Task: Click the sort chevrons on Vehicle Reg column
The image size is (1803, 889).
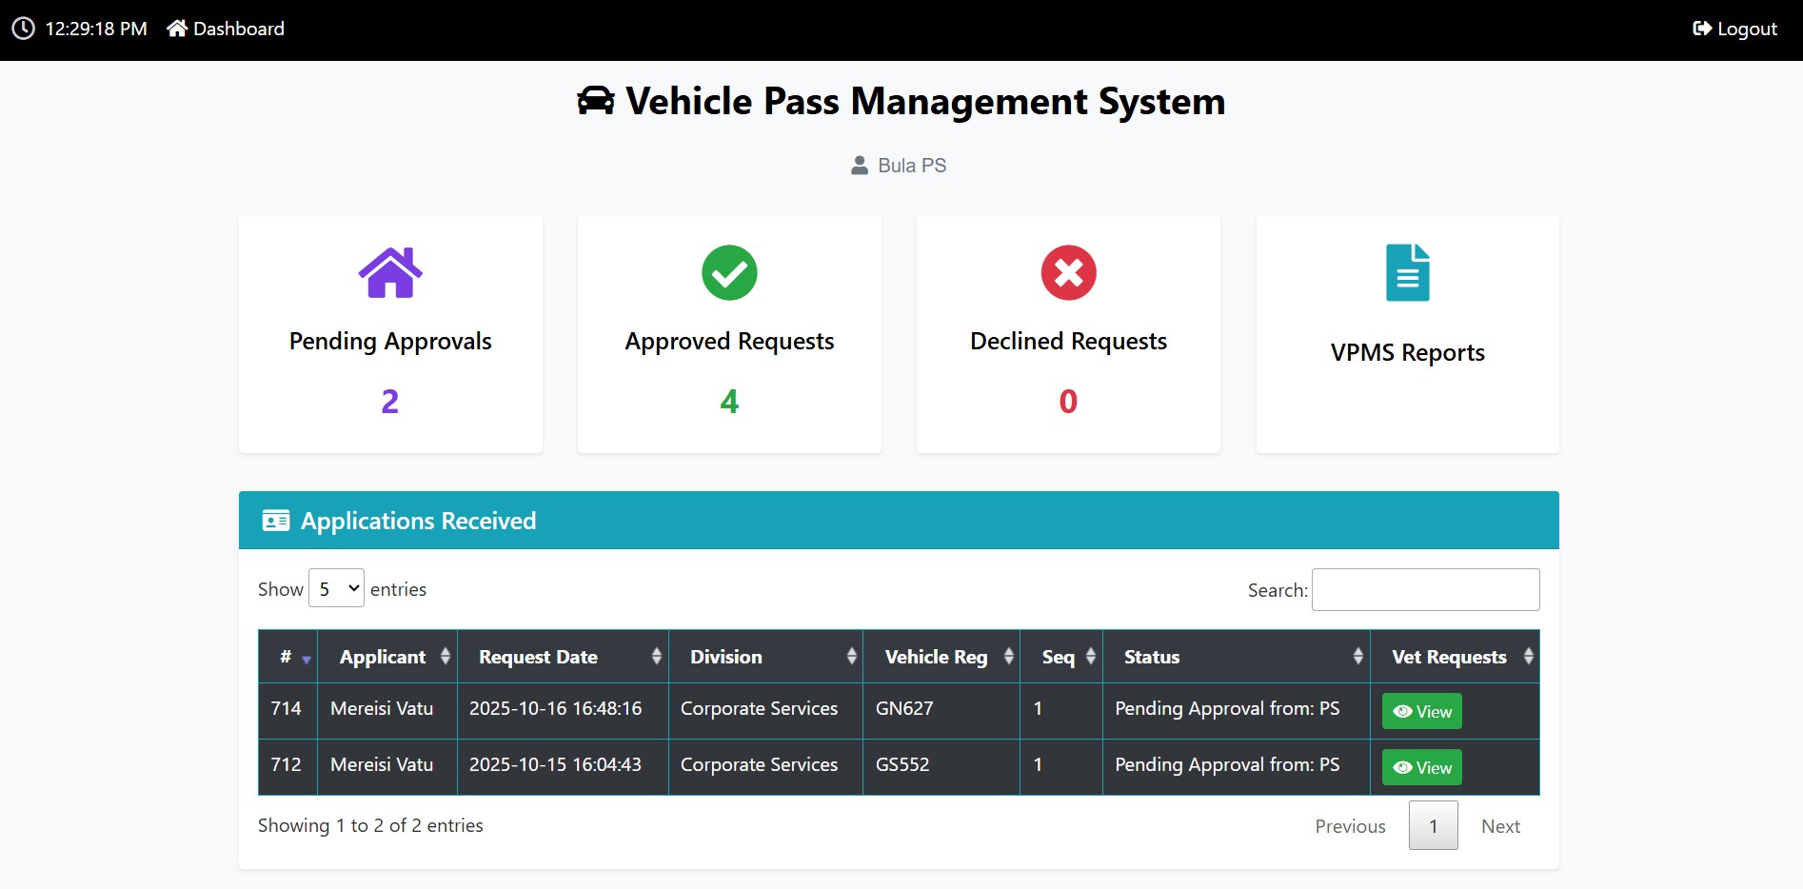Action: pos(1010,656)
